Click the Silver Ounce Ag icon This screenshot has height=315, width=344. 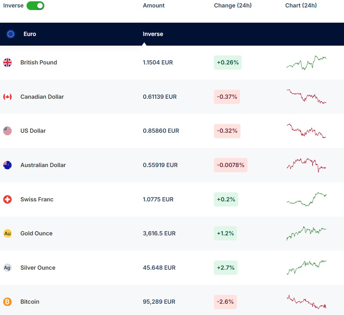coord(7,268)
